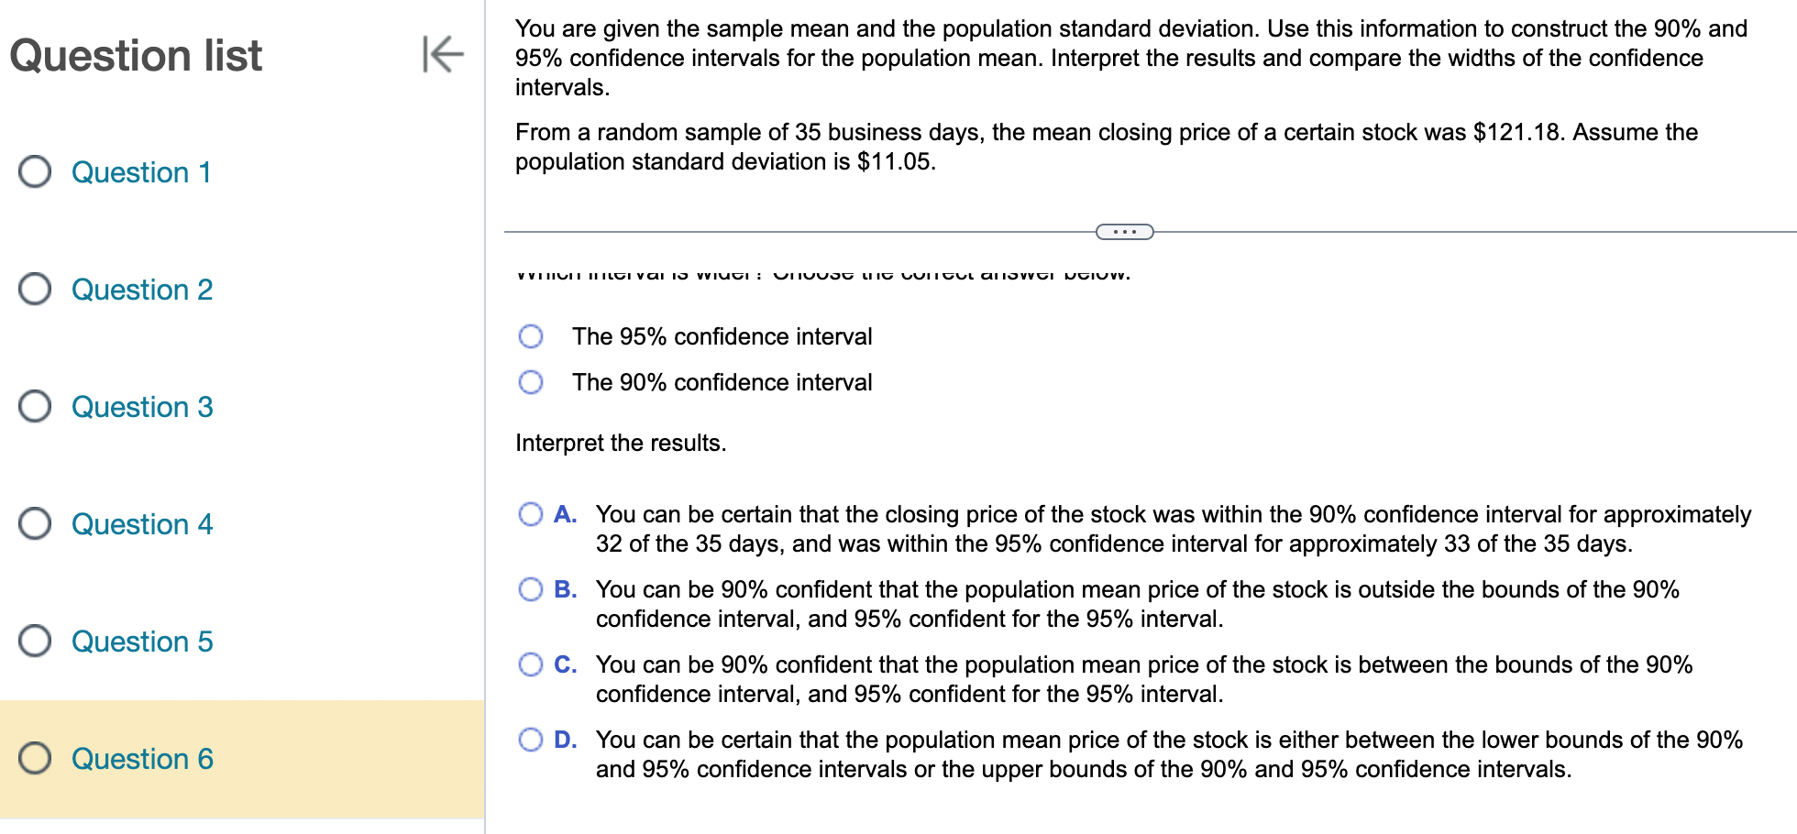Select the 95% confidence interval option
The image size is (1797, 834).
[x=531, y=336]
